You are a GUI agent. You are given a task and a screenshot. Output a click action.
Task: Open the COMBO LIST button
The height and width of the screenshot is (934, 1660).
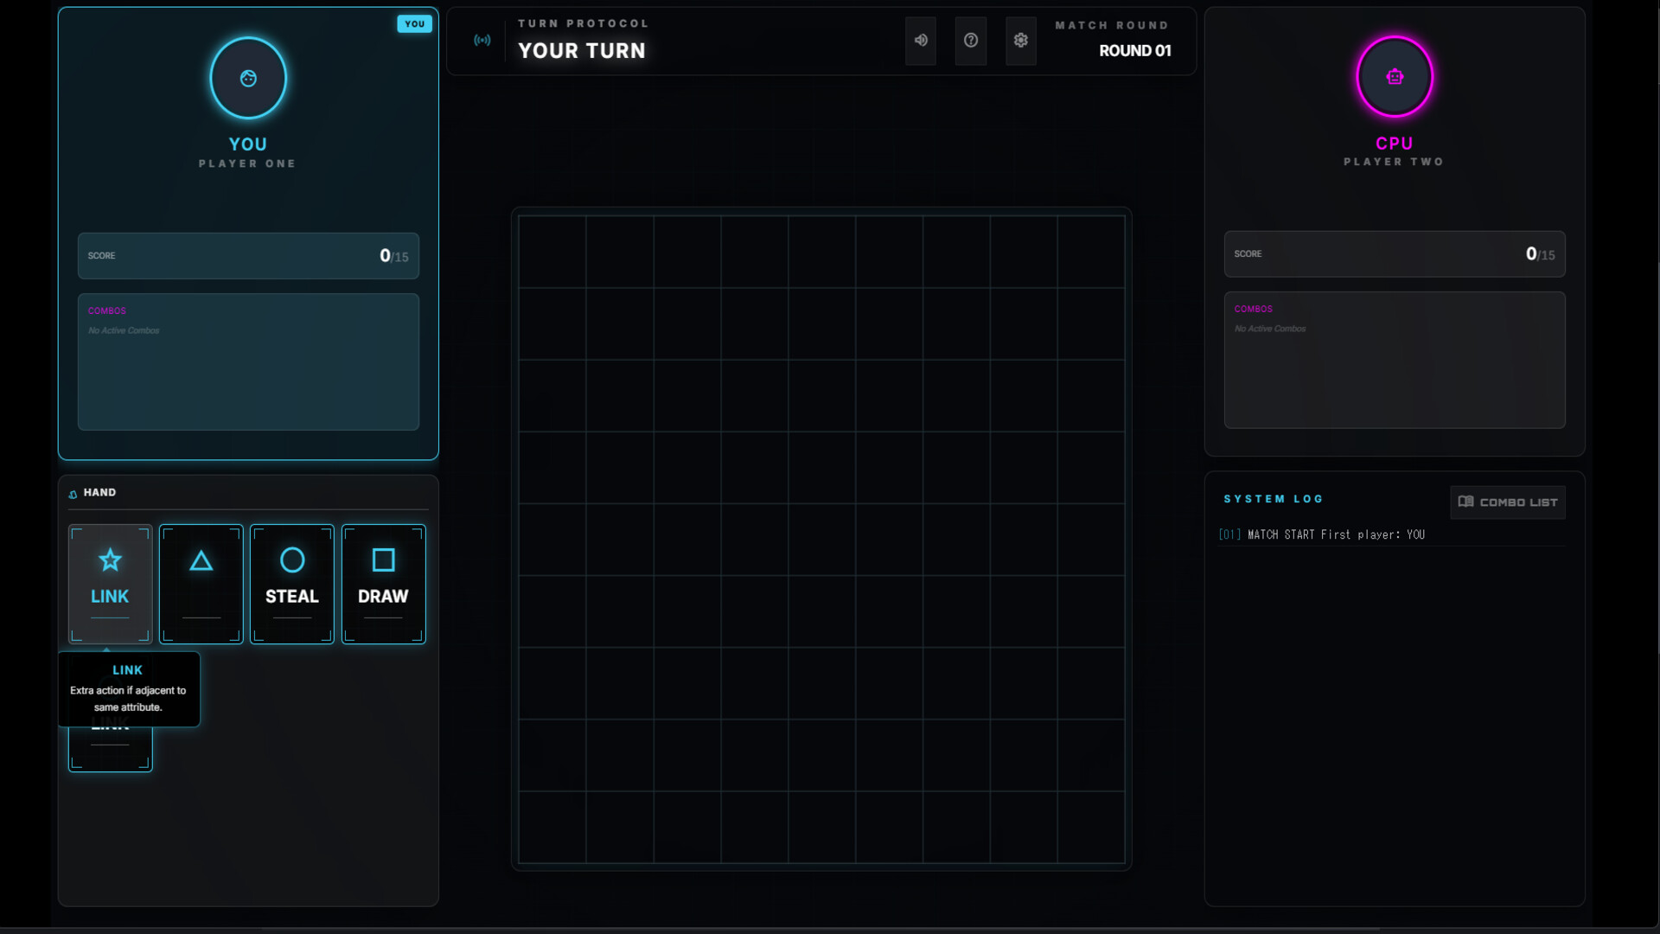[x=1508, y=502]
